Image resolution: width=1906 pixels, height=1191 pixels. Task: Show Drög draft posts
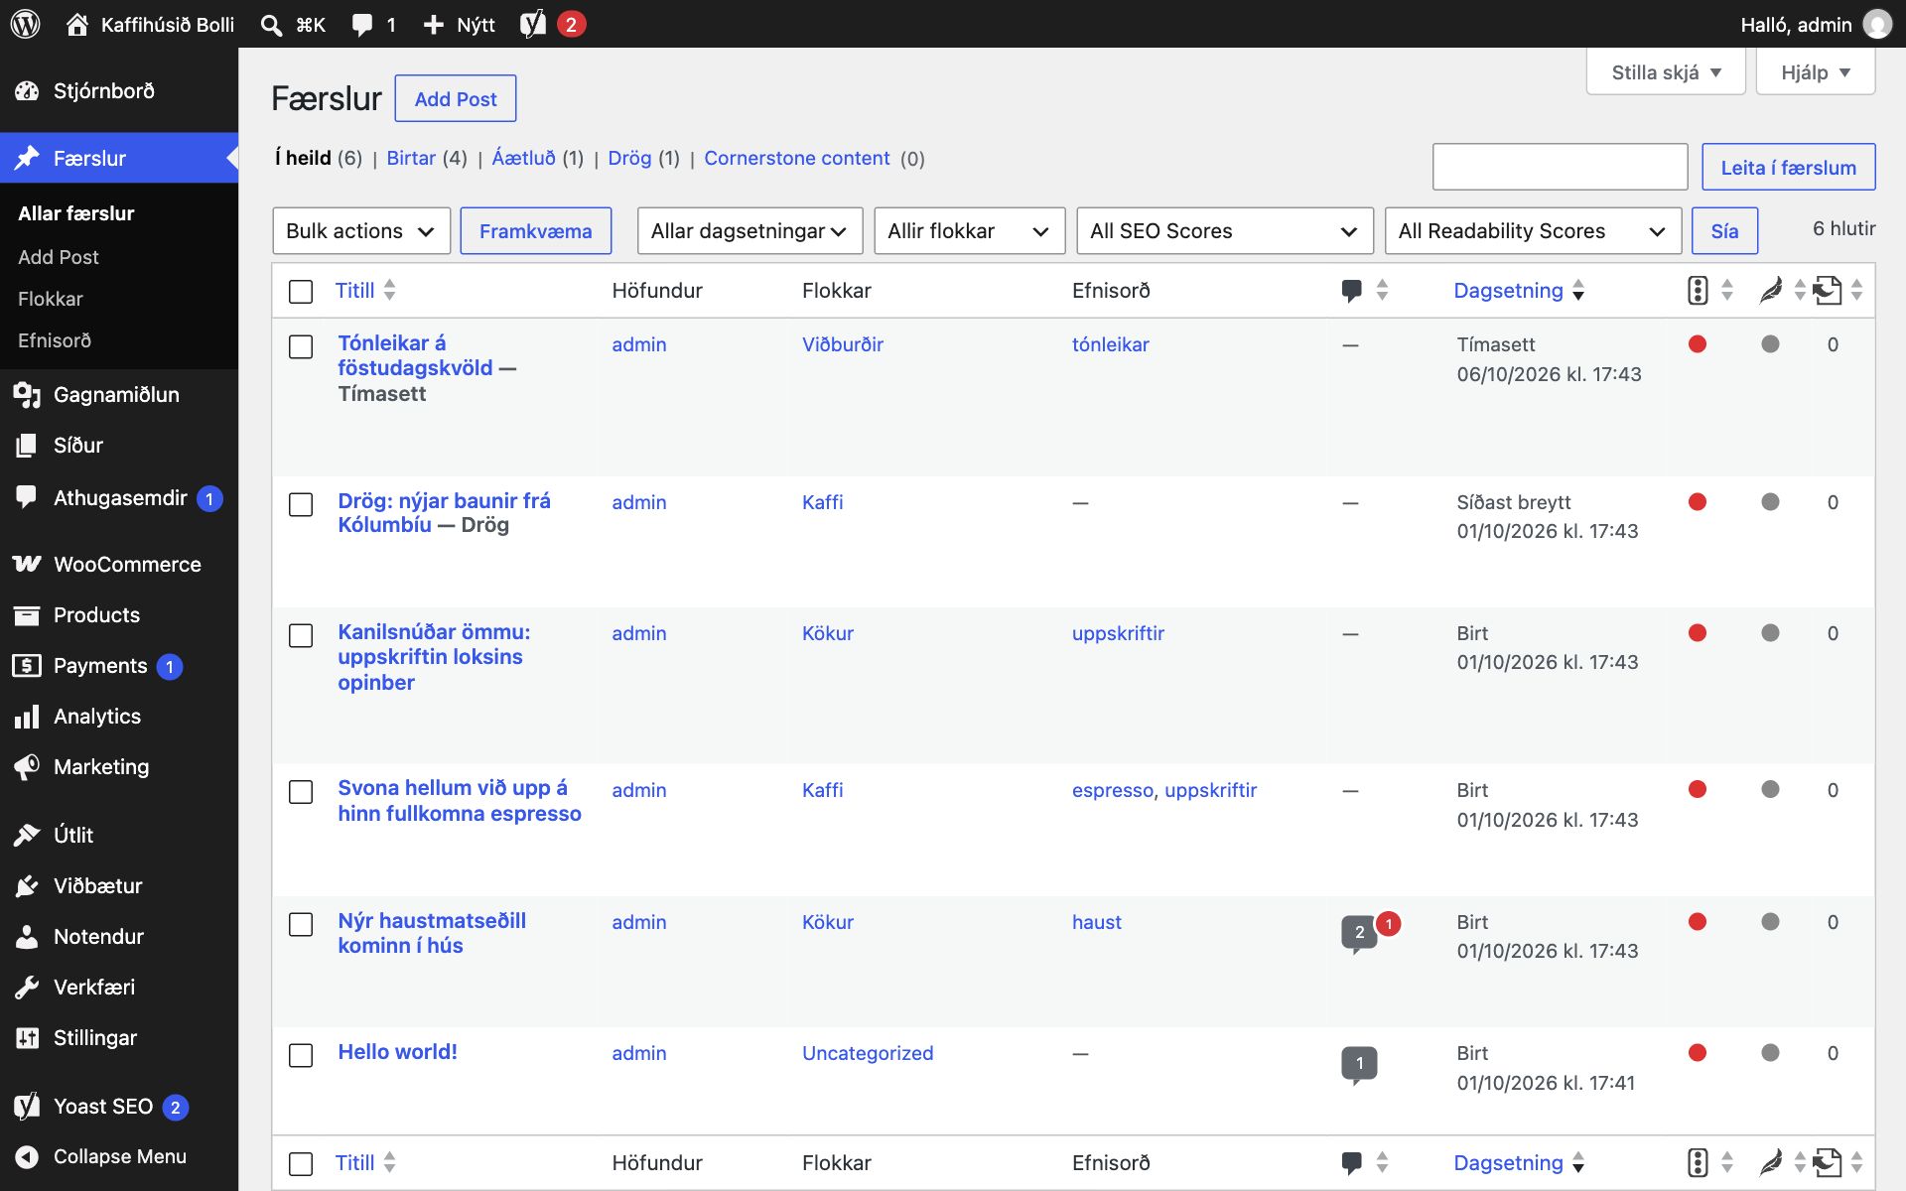click(629, 159)
